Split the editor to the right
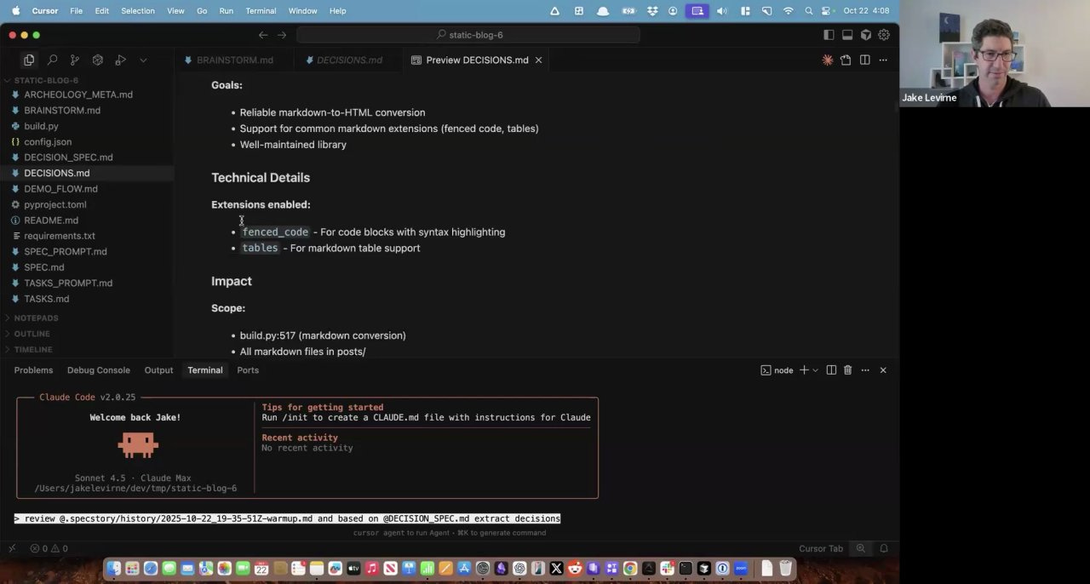The image size is (1090, 584). click(x=864, y=60)
